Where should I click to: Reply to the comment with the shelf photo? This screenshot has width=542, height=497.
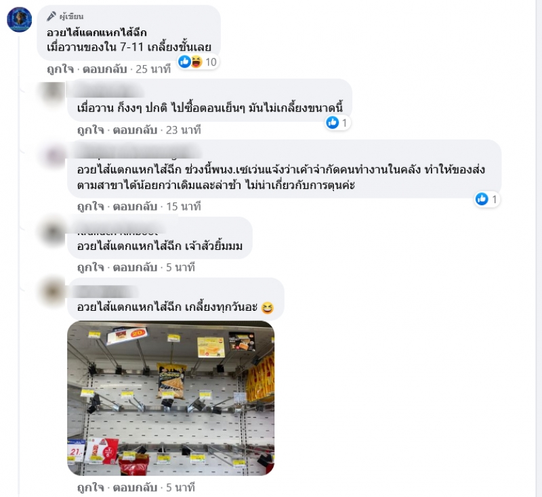coord(135,488)
